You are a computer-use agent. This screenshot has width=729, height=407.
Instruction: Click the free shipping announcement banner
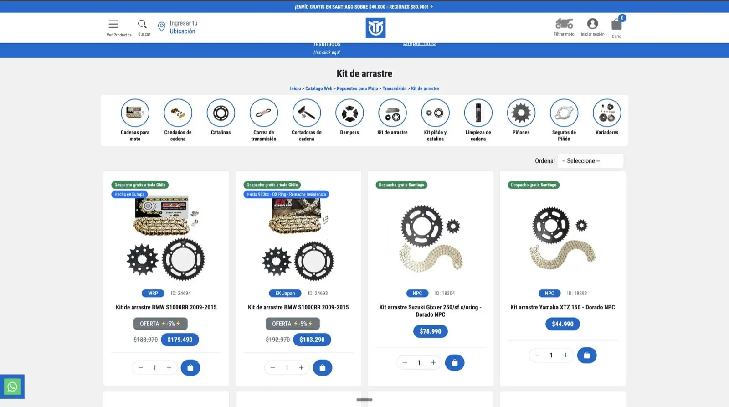point(364,7)
